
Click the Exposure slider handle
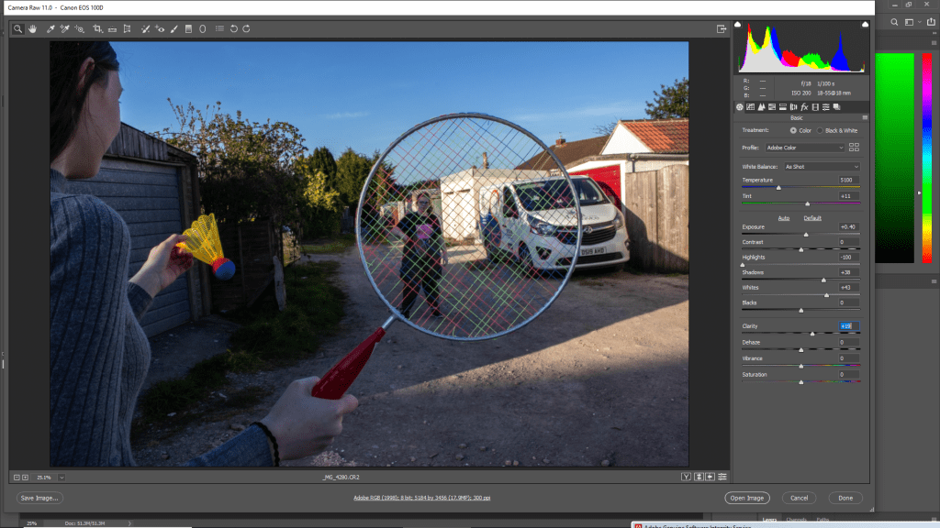click(x=806, y=235)
